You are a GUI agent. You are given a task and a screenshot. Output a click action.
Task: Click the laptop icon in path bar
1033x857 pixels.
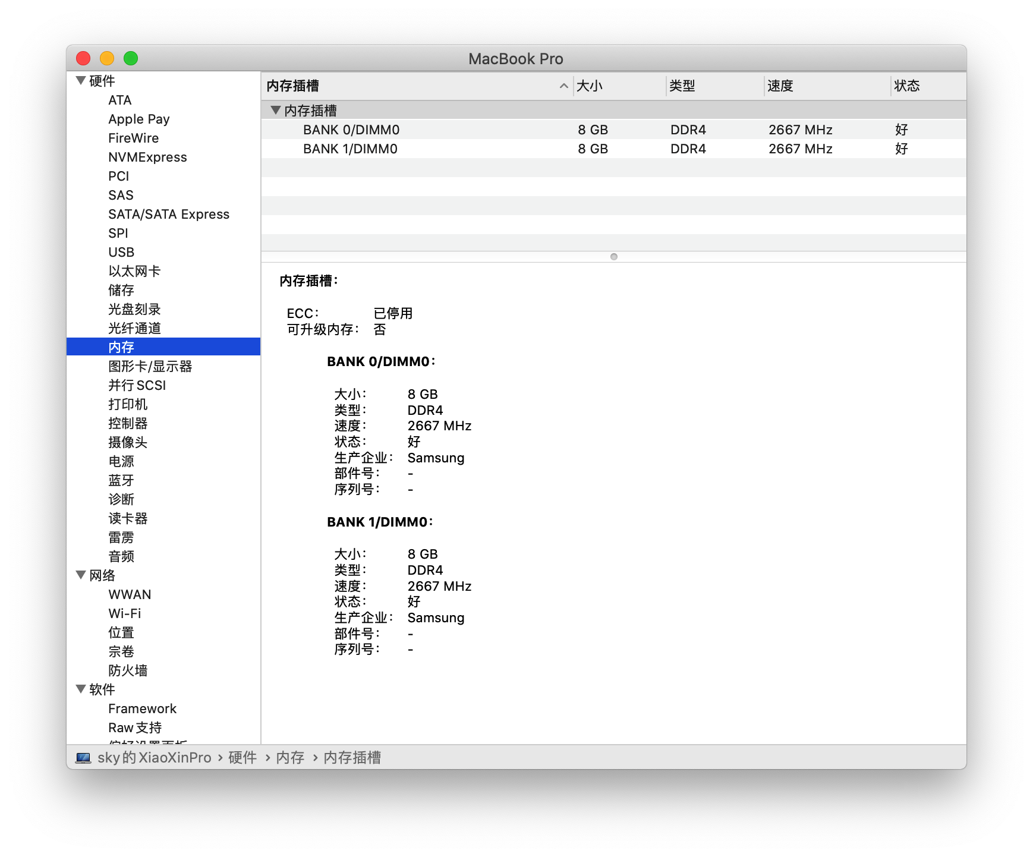point(83,758)
